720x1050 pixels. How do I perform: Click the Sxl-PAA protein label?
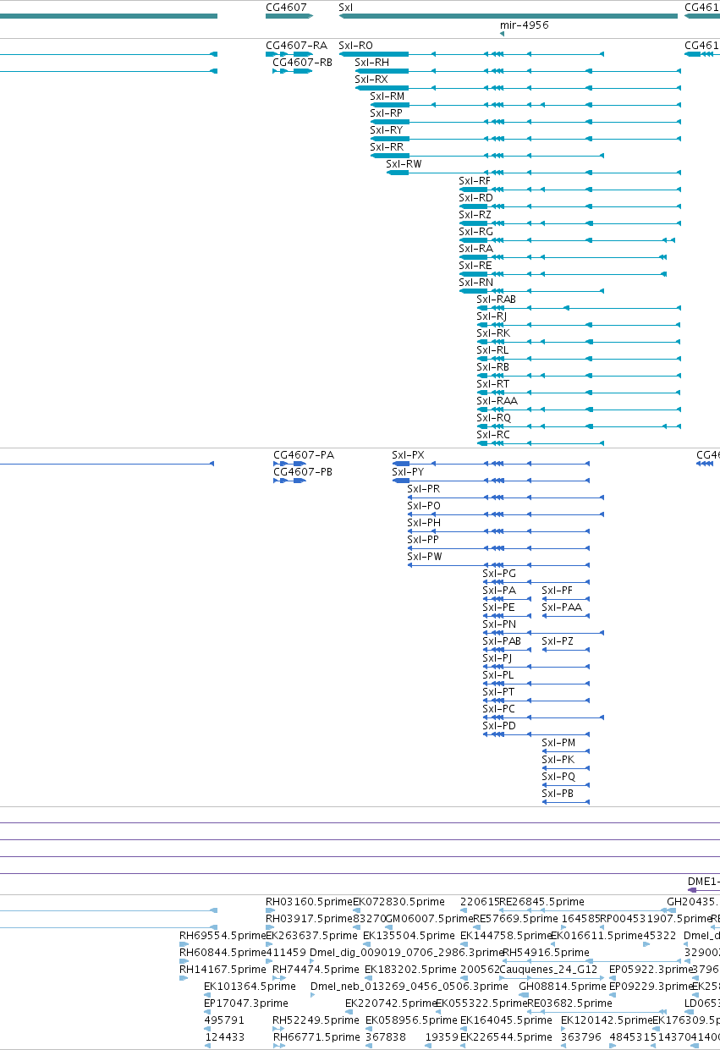[x=562, y=607]
